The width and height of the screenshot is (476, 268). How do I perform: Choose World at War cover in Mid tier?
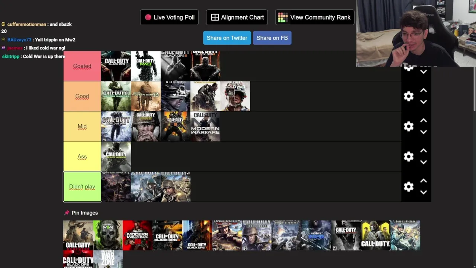(x=116, y=127)
